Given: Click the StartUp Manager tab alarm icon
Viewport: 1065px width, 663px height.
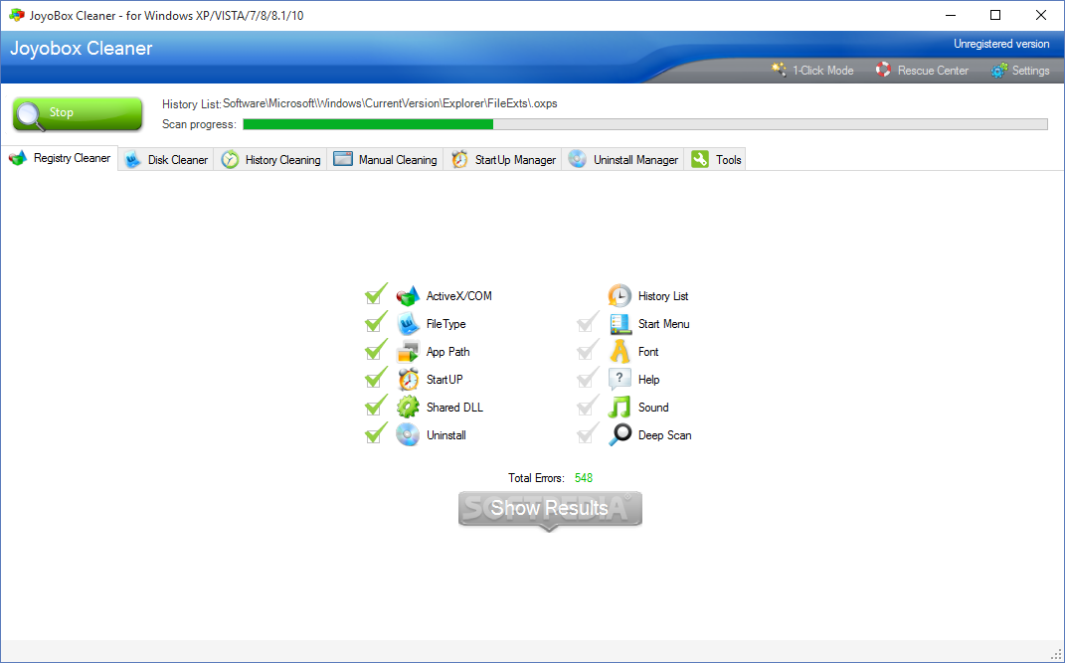Looking at the screenshot, I should point(459,159).
